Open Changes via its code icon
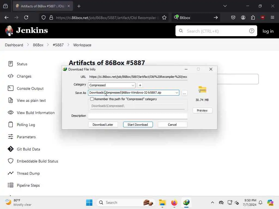This screenshot has width=279, height=209. click(x=11, y=76)
